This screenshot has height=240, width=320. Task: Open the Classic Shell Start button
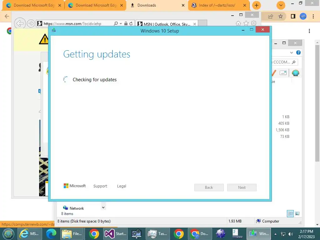(x=8, y=234)
